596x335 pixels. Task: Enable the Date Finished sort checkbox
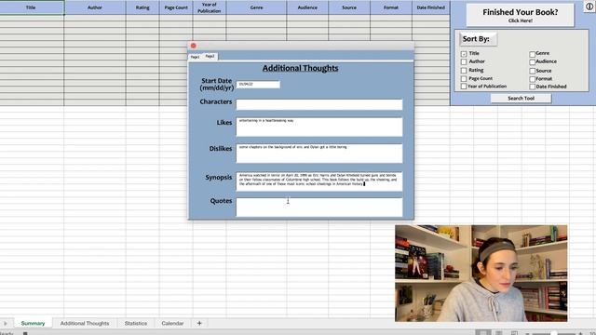[533, 87]
